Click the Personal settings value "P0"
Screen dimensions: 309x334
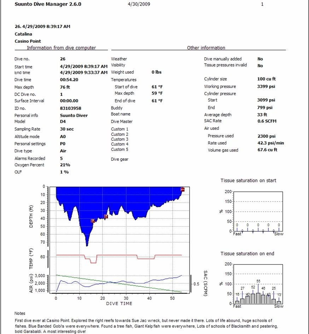(x=63, y=144)
